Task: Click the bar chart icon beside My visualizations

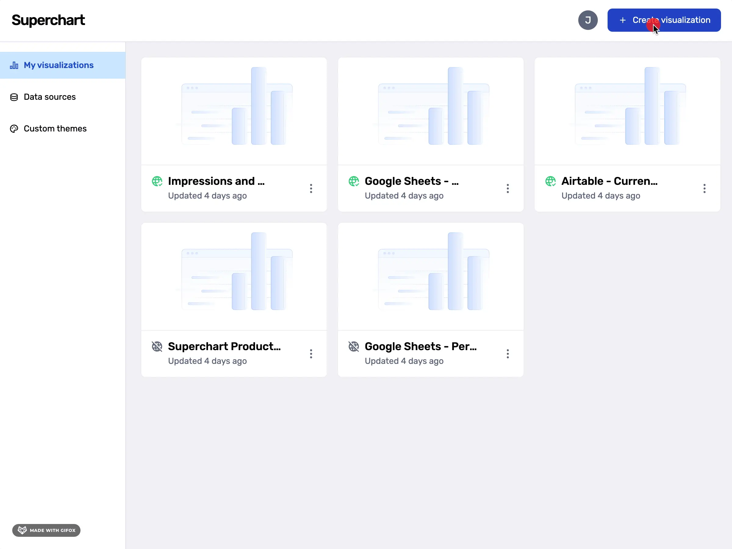Action: (14, 65)
